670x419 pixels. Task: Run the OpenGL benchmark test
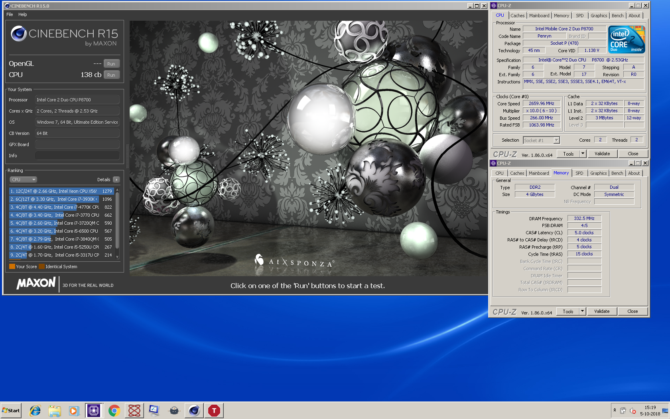(111, 64)
